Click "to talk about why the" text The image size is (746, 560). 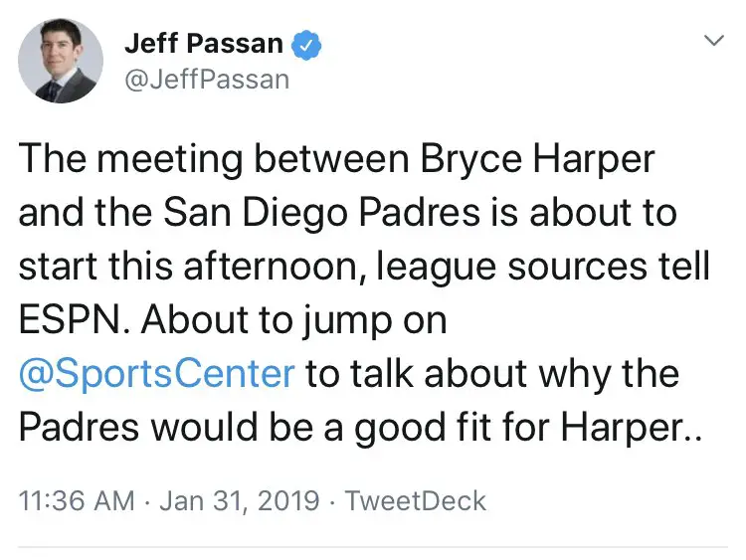[492, 374]
